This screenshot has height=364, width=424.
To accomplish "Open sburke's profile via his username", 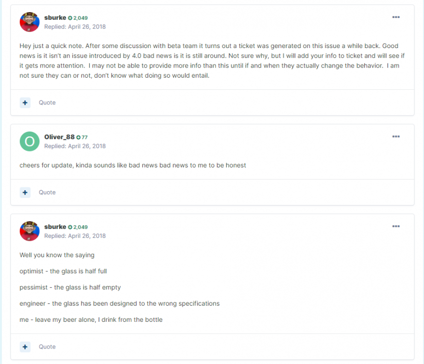I will (54, 17).
